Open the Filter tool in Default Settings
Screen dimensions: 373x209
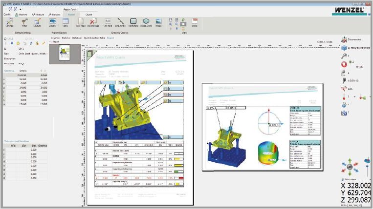coord(24,23)
